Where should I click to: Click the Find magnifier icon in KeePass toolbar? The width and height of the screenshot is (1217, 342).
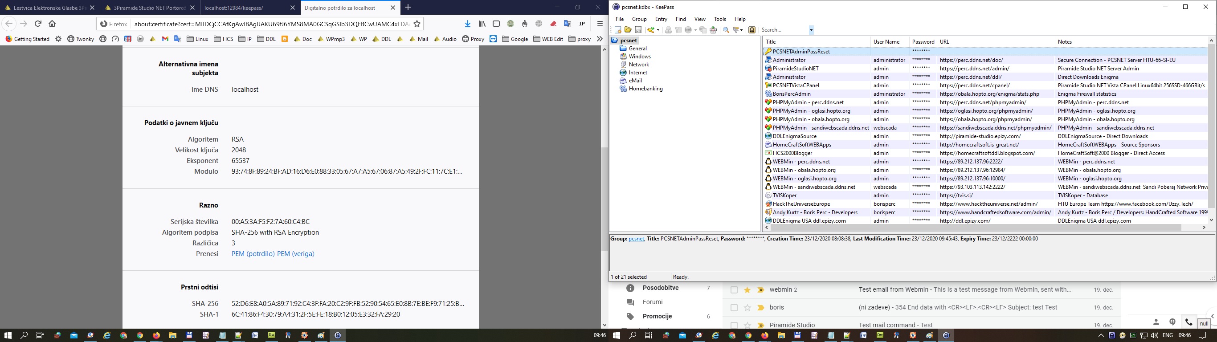point(726,30)
